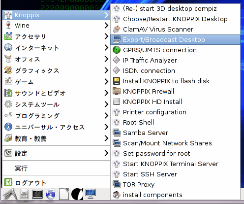
Task: Click the 実行 (Run) menu entry
Action: pyautogui.click(x=56, y=168)
